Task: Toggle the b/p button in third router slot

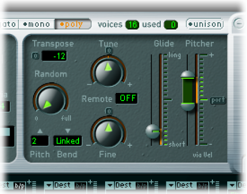Action: tap(142, 186)
